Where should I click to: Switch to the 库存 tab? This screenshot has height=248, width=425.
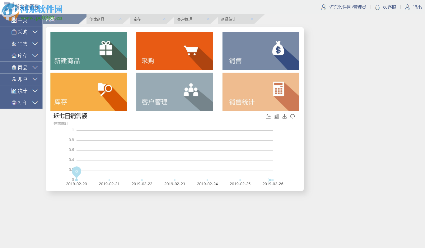137,19
